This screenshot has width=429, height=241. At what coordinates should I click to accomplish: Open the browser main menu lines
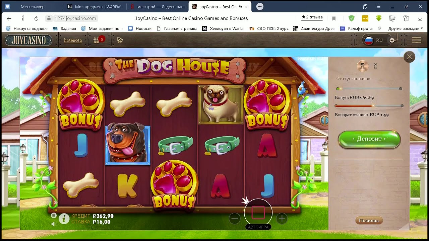click(379, 7)
